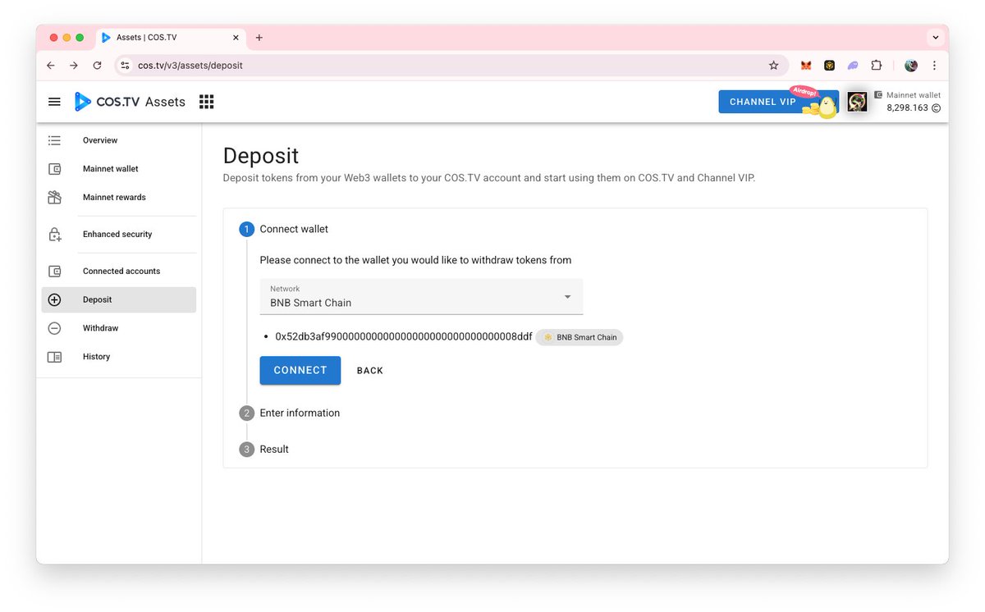Open the Network dropdown showing BNB Smart Chain

pos(421,296)
